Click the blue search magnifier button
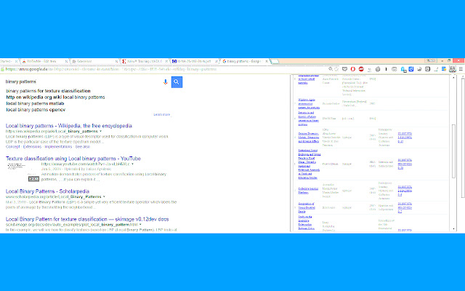The width and height of the screenshot is (465, 291). [x=177, y=82]
